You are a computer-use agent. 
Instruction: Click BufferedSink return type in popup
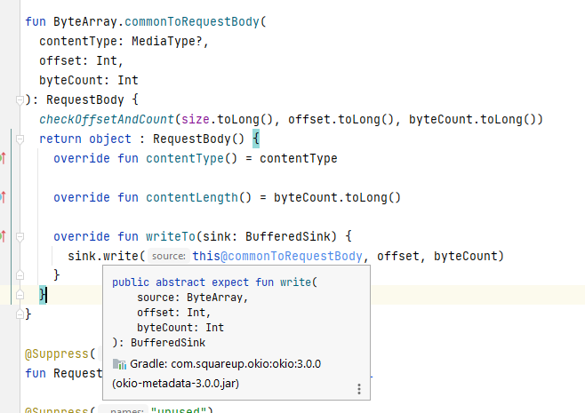(x=168, y=343)
